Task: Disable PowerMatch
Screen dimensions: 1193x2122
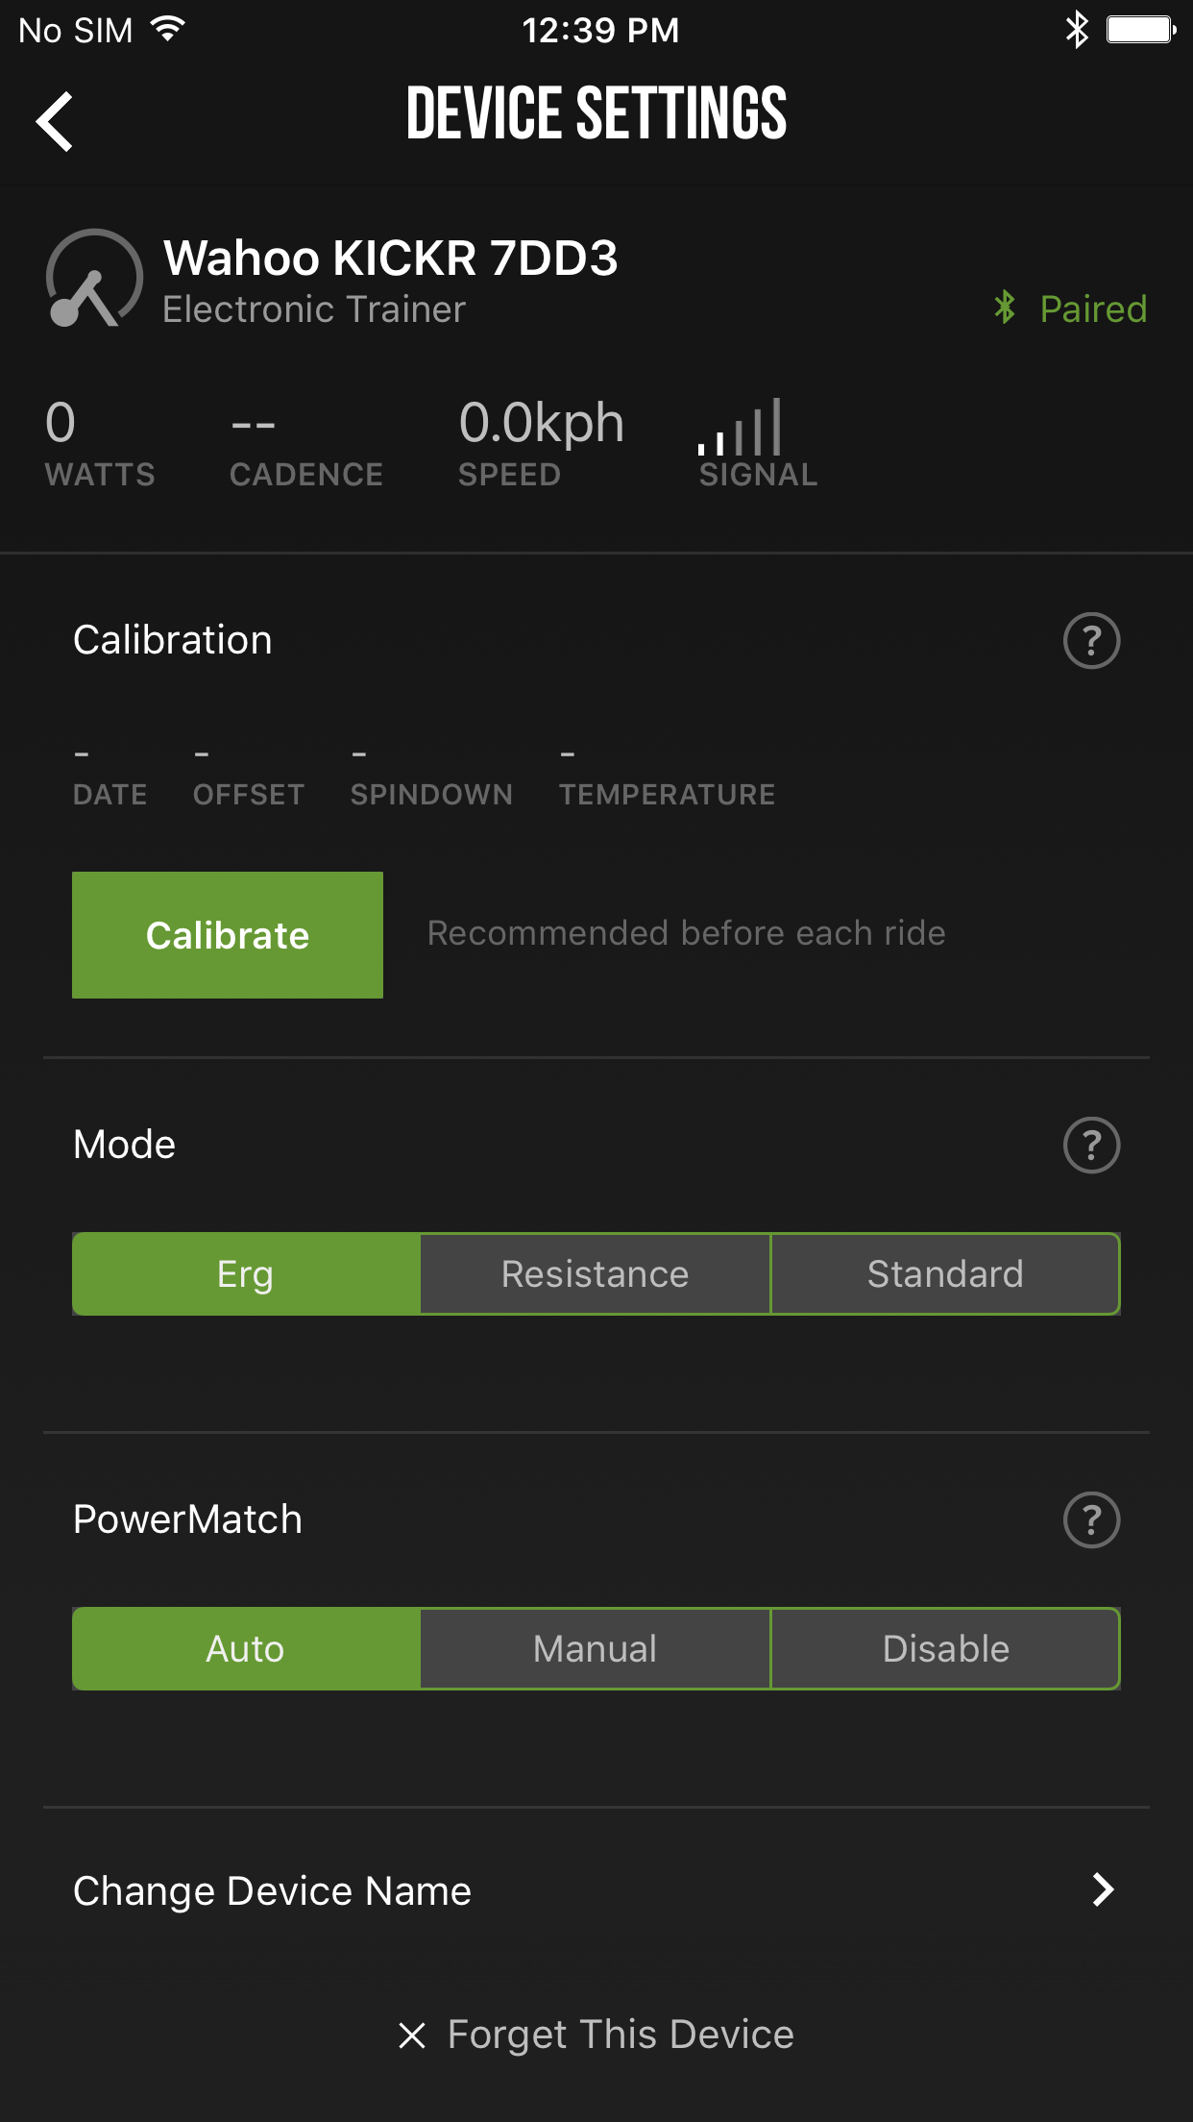Action: point(945,1649)
